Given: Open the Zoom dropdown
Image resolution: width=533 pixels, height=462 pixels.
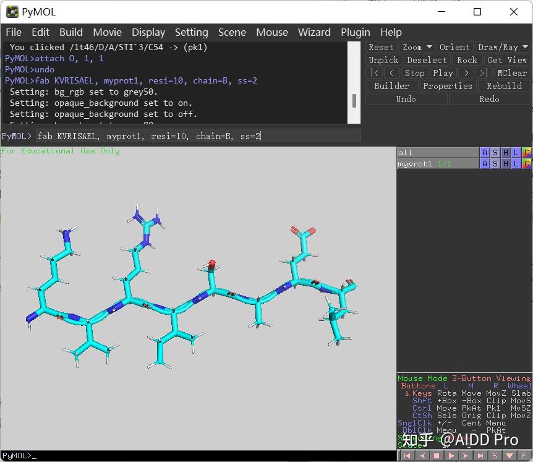Looking at the screenshot, I should (416, 47).
